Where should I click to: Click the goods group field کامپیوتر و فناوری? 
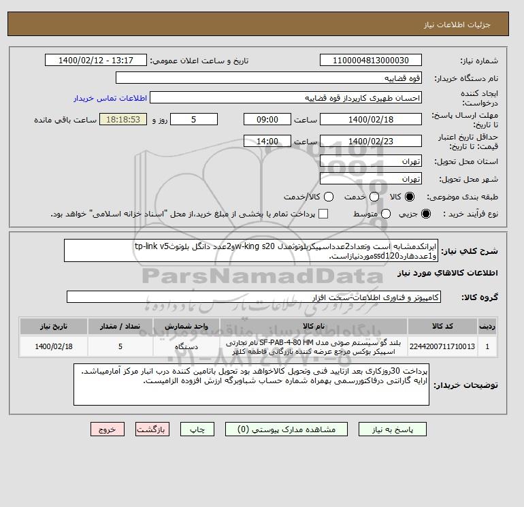click(254, 297)
